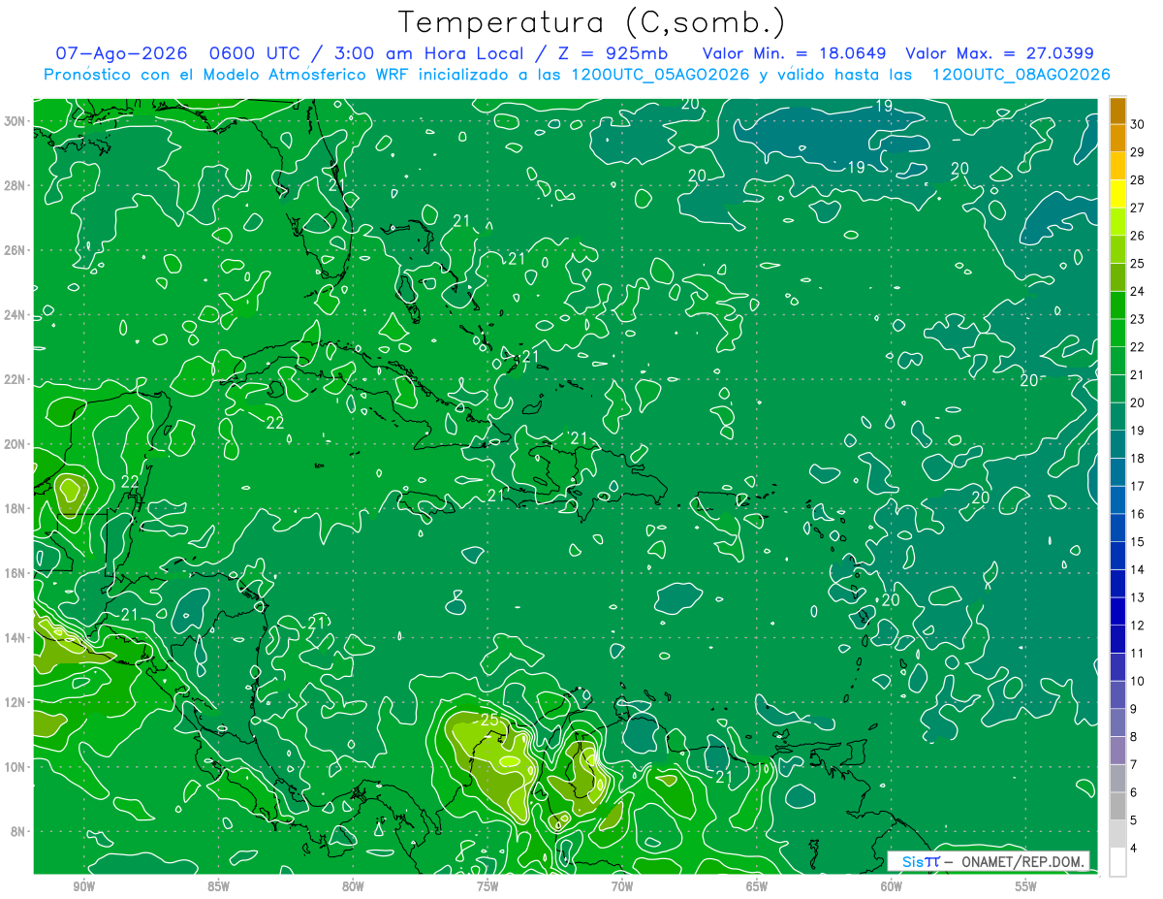
Task: Click "Valor Max. = 27.0399" text
Action: pos(999,53)
